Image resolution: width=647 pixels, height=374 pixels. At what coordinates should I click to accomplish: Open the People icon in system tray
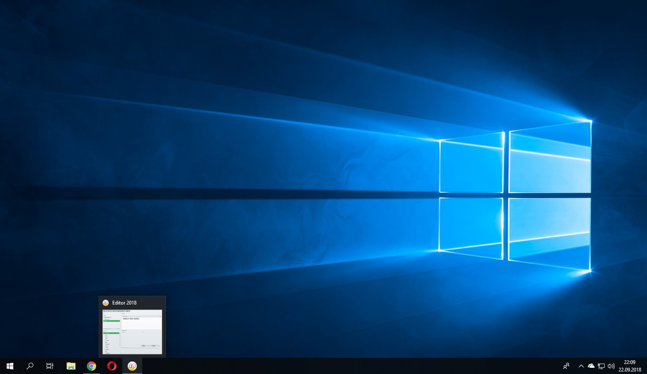(566, 366)
